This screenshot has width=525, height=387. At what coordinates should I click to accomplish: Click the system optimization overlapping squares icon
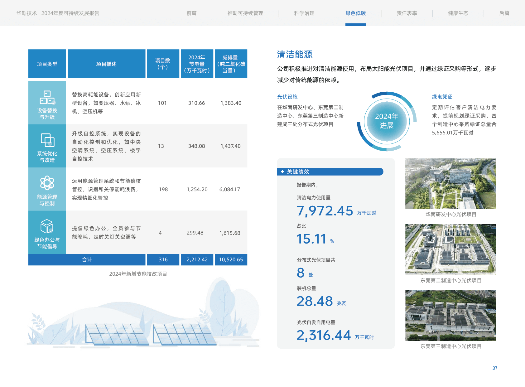coord(47,140)
